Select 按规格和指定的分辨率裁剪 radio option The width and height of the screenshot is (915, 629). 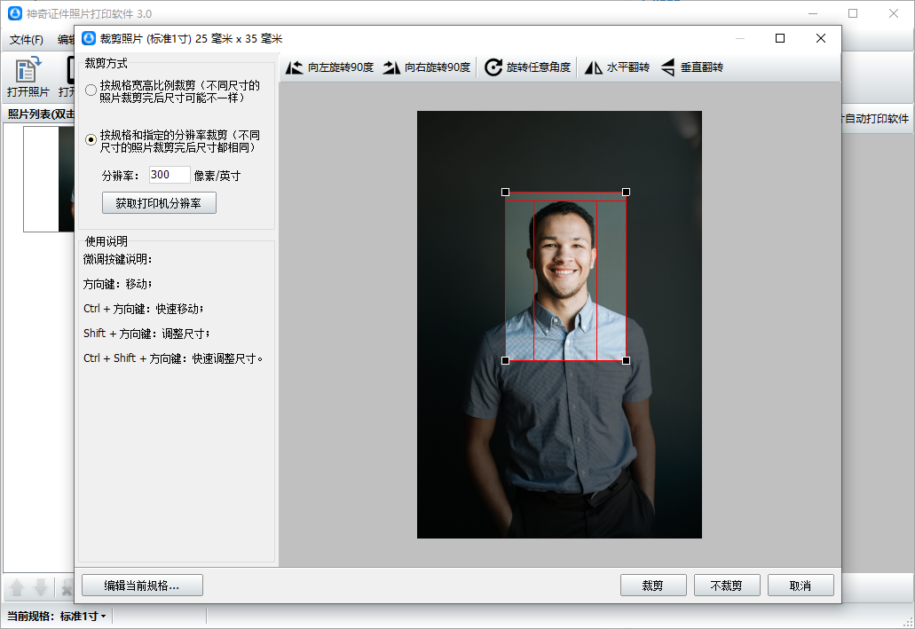[91, 140]
